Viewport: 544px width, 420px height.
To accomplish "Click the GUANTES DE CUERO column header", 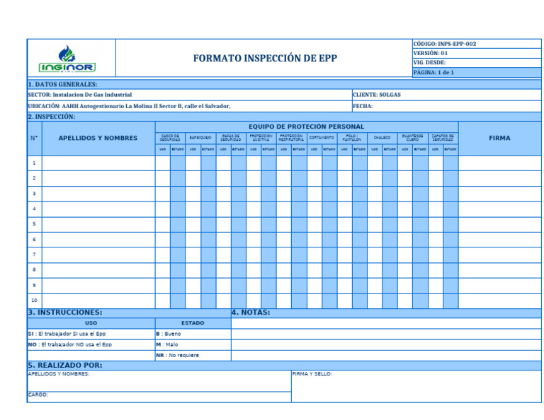I will click(x=413, y=138).
